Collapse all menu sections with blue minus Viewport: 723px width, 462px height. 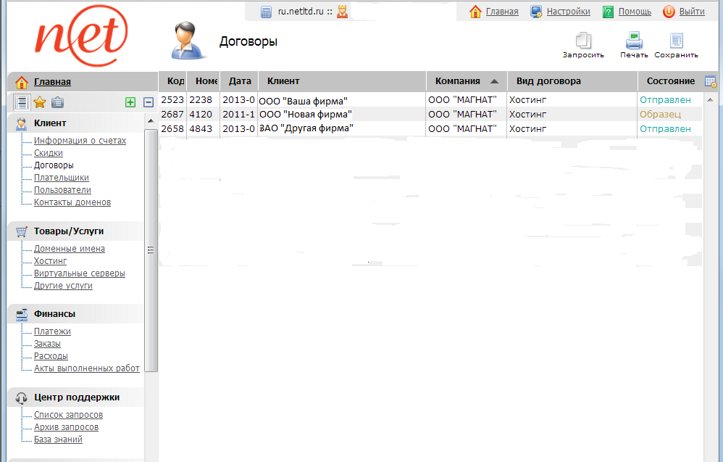[148, 102]
